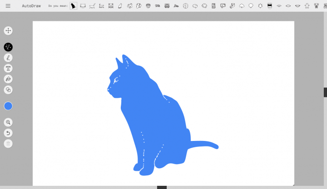Select the AutoDraw magic pen tool
This screenshot has height=189, width=327.
[8, 47]
